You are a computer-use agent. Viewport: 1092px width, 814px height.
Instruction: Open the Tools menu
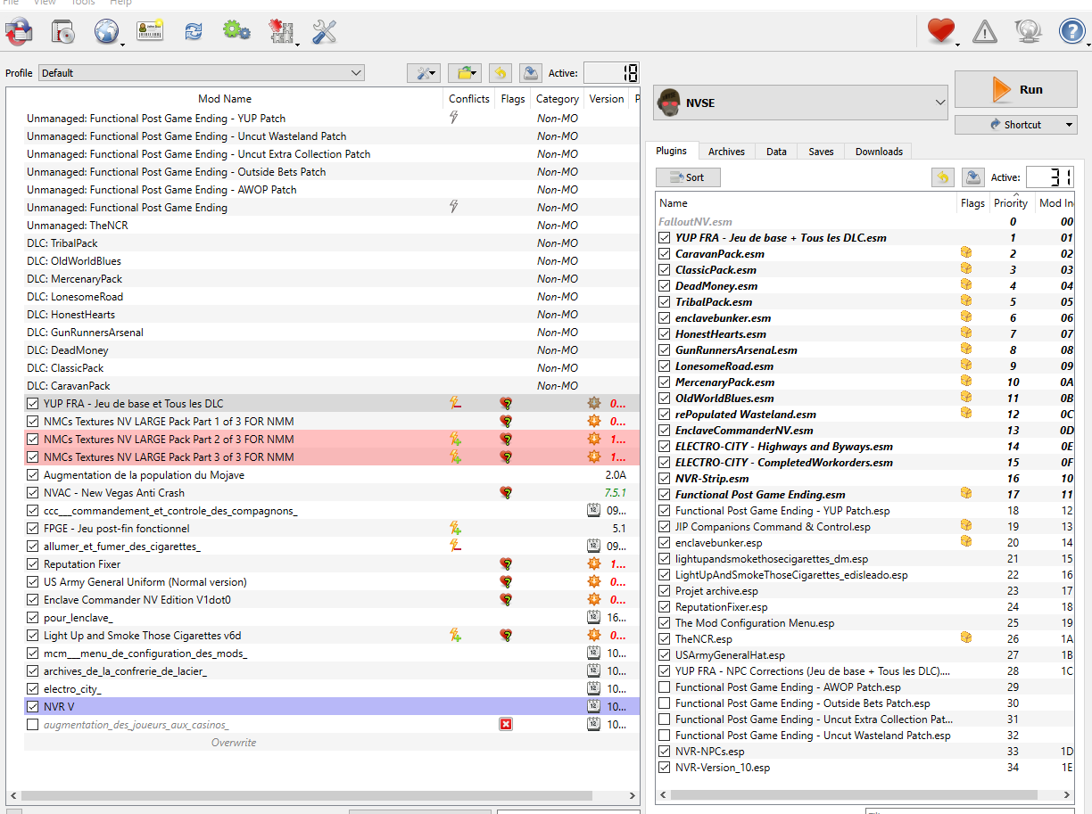pos(83,3)
